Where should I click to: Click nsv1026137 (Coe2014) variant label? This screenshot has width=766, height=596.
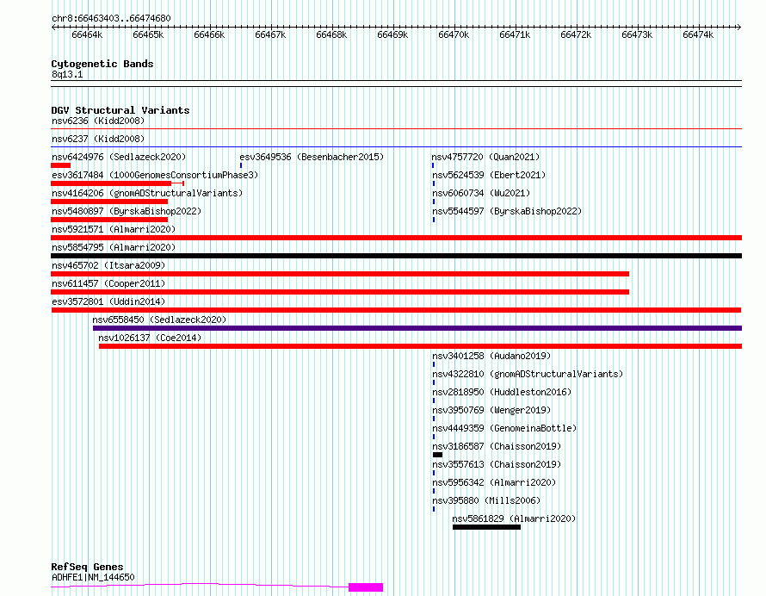150,338
